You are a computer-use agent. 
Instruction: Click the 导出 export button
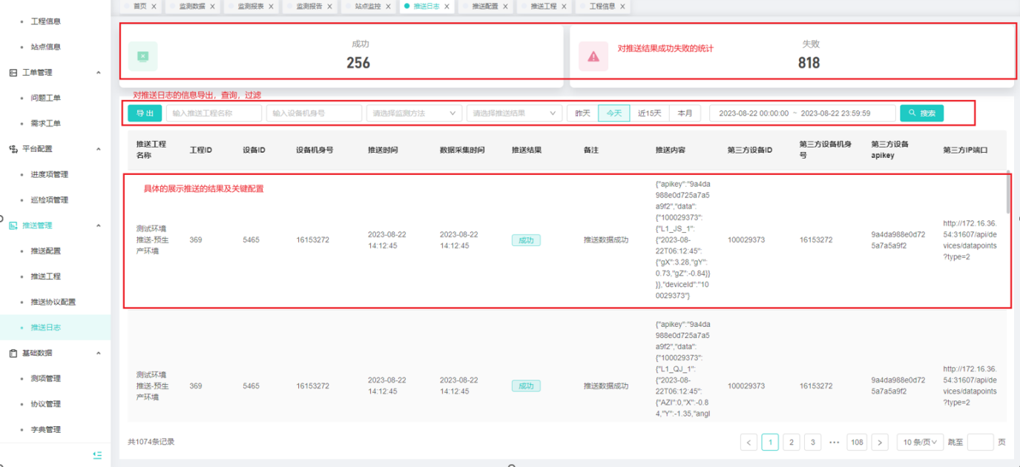pos(145,113)
